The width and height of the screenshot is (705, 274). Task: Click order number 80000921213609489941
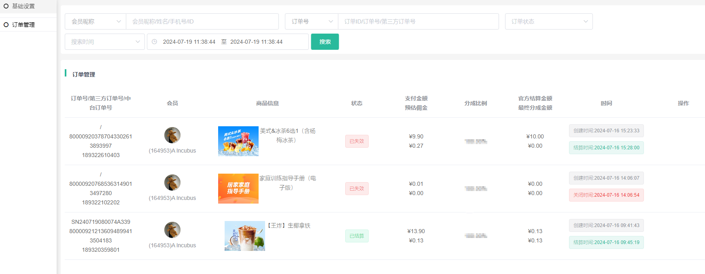click(x=101, y=231)
